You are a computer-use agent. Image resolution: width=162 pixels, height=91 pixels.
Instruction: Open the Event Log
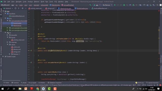coord(139,83)
